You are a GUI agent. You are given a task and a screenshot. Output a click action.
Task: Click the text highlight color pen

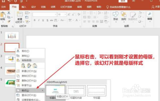pyautogui.click(x=70, y=20)
